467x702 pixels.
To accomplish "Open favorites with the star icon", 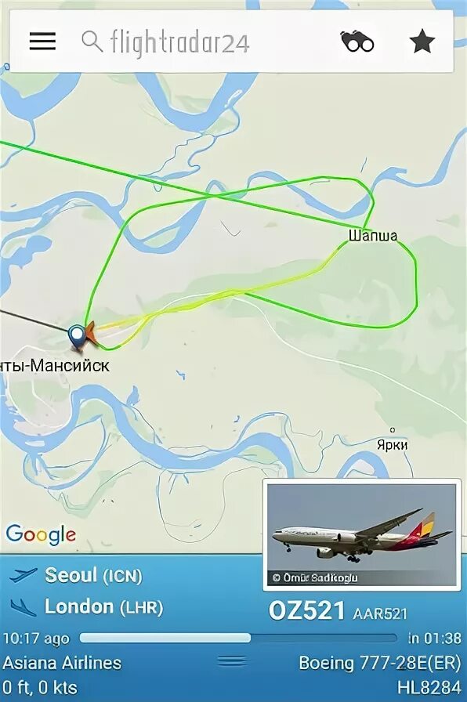I will click(422, 42).
